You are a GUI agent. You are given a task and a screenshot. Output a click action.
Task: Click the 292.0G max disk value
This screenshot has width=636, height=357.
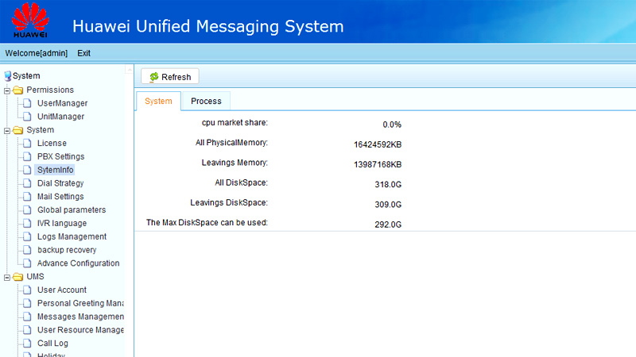pos(388,225)
